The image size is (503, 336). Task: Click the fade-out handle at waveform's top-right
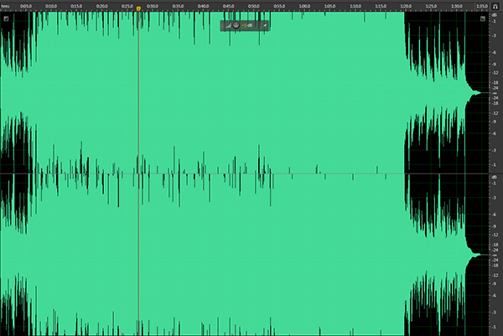pyautogui.click(x=484, y=18)
